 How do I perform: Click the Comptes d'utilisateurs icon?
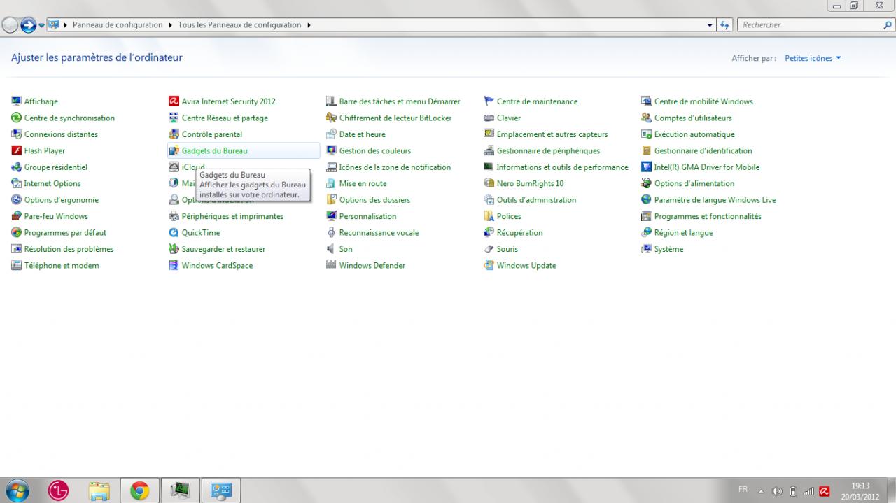click(x=647, y=118)
